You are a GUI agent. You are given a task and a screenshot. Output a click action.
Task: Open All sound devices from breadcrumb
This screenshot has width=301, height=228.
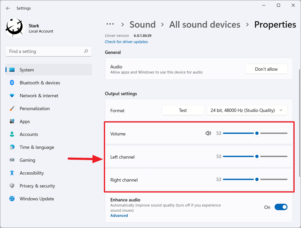[204, 24]
